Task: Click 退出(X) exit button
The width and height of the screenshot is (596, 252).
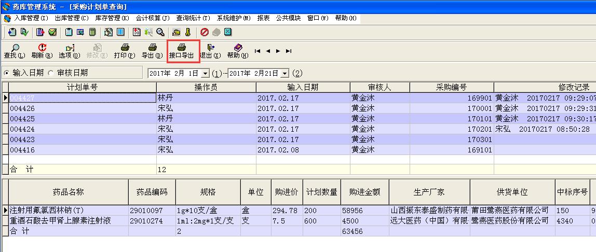Action: [x=211, y=51]
